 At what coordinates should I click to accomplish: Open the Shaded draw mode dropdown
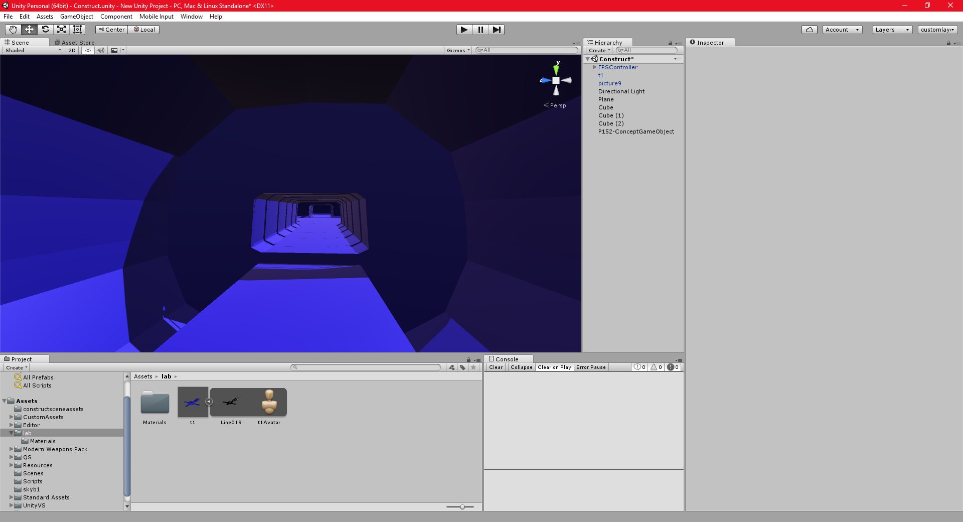point(32,50)
